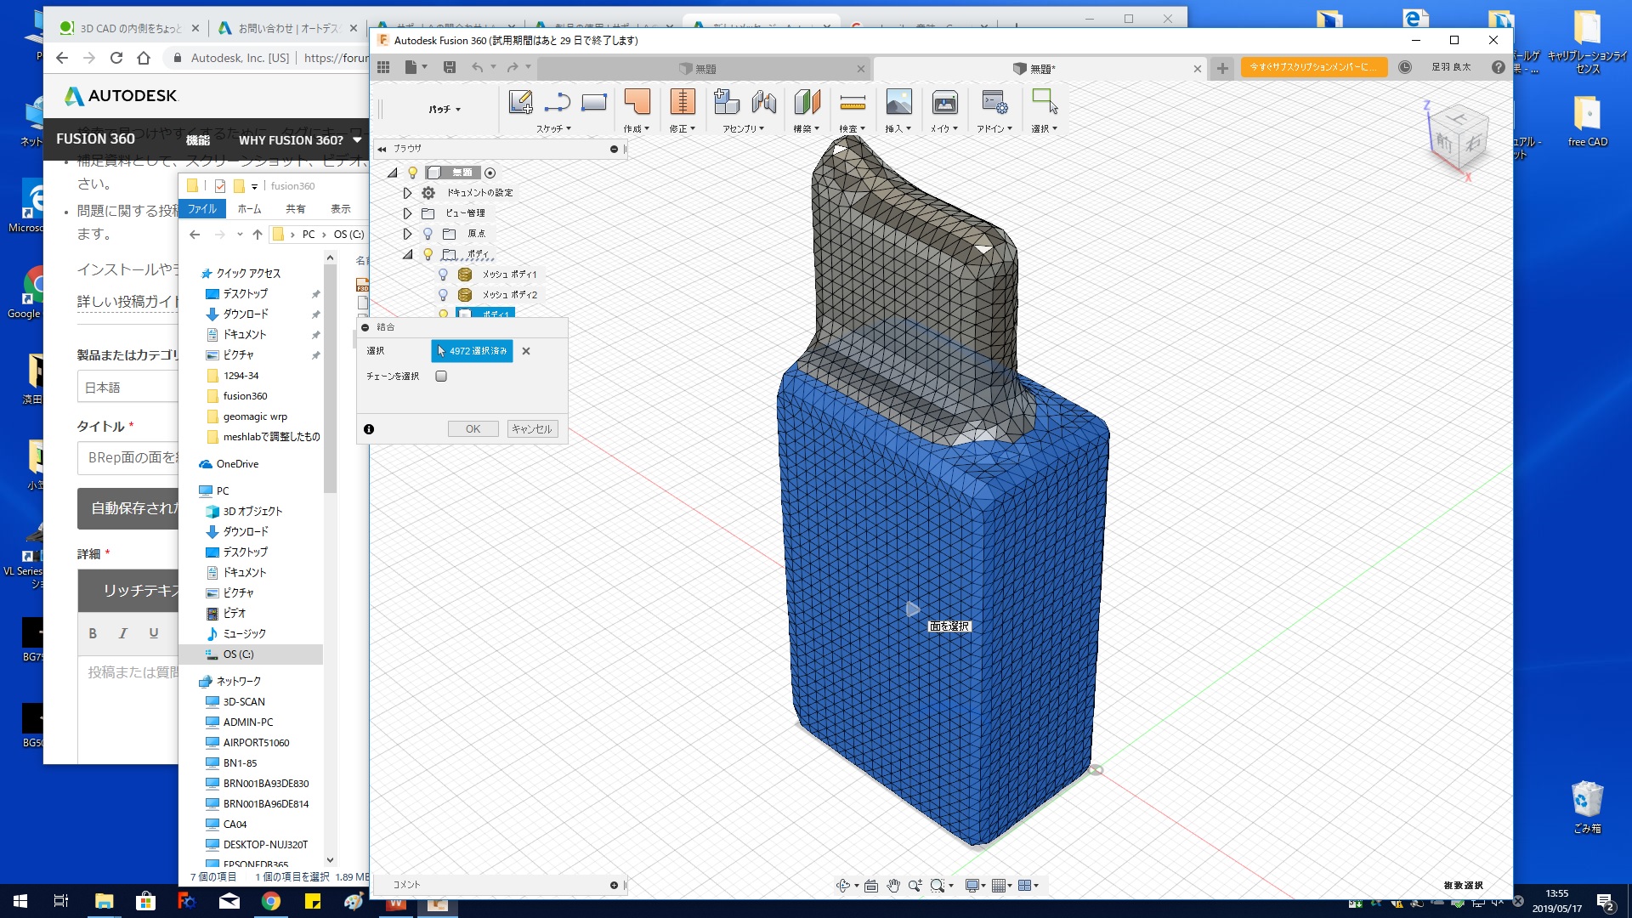This screenshot has height=918, width=1632.
Task: Select the Pan hand tool in navigation bar
Action: point(893,886)
